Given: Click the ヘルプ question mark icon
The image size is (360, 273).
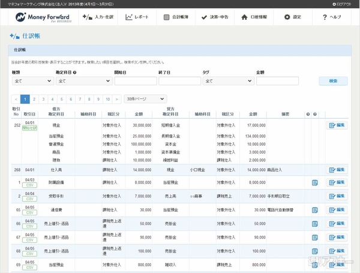Looking at the screenshot, I should click(x=325, y=17).
